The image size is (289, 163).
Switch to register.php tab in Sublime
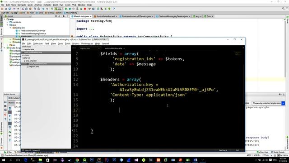point(85,48)
